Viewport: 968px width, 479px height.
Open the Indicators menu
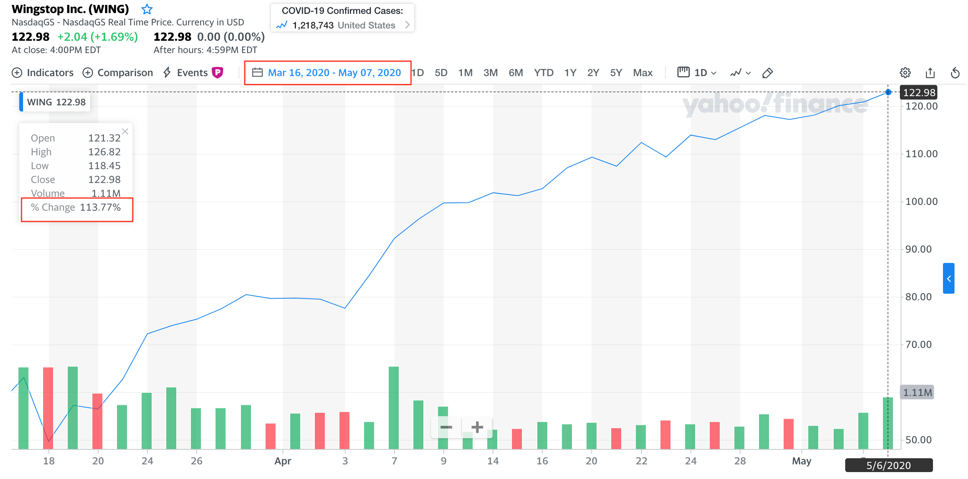click(x=43, y=73)
